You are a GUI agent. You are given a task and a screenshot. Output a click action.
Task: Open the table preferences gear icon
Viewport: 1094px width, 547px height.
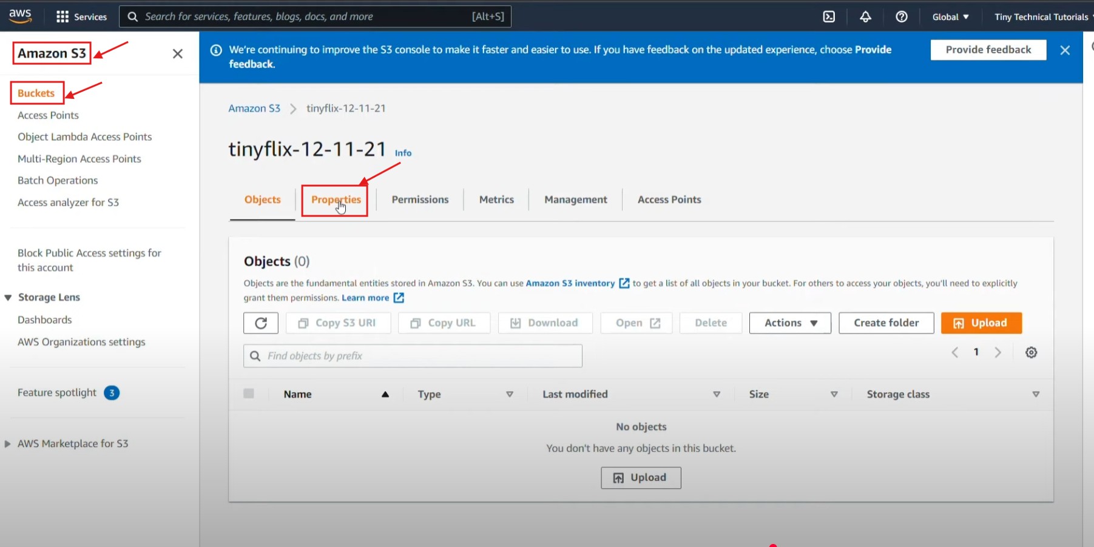pyautogui.click(x=1031, y=352)
